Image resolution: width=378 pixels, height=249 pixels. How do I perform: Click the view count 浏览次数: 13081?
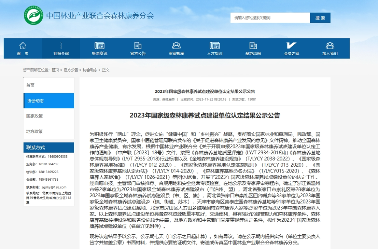pyautogui.click(x=244, y=100)
